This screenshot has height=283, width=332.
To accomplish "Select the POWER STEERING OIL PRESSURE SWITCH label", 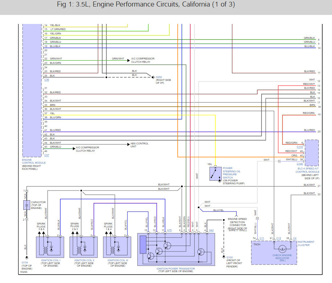I will (232, 173).
